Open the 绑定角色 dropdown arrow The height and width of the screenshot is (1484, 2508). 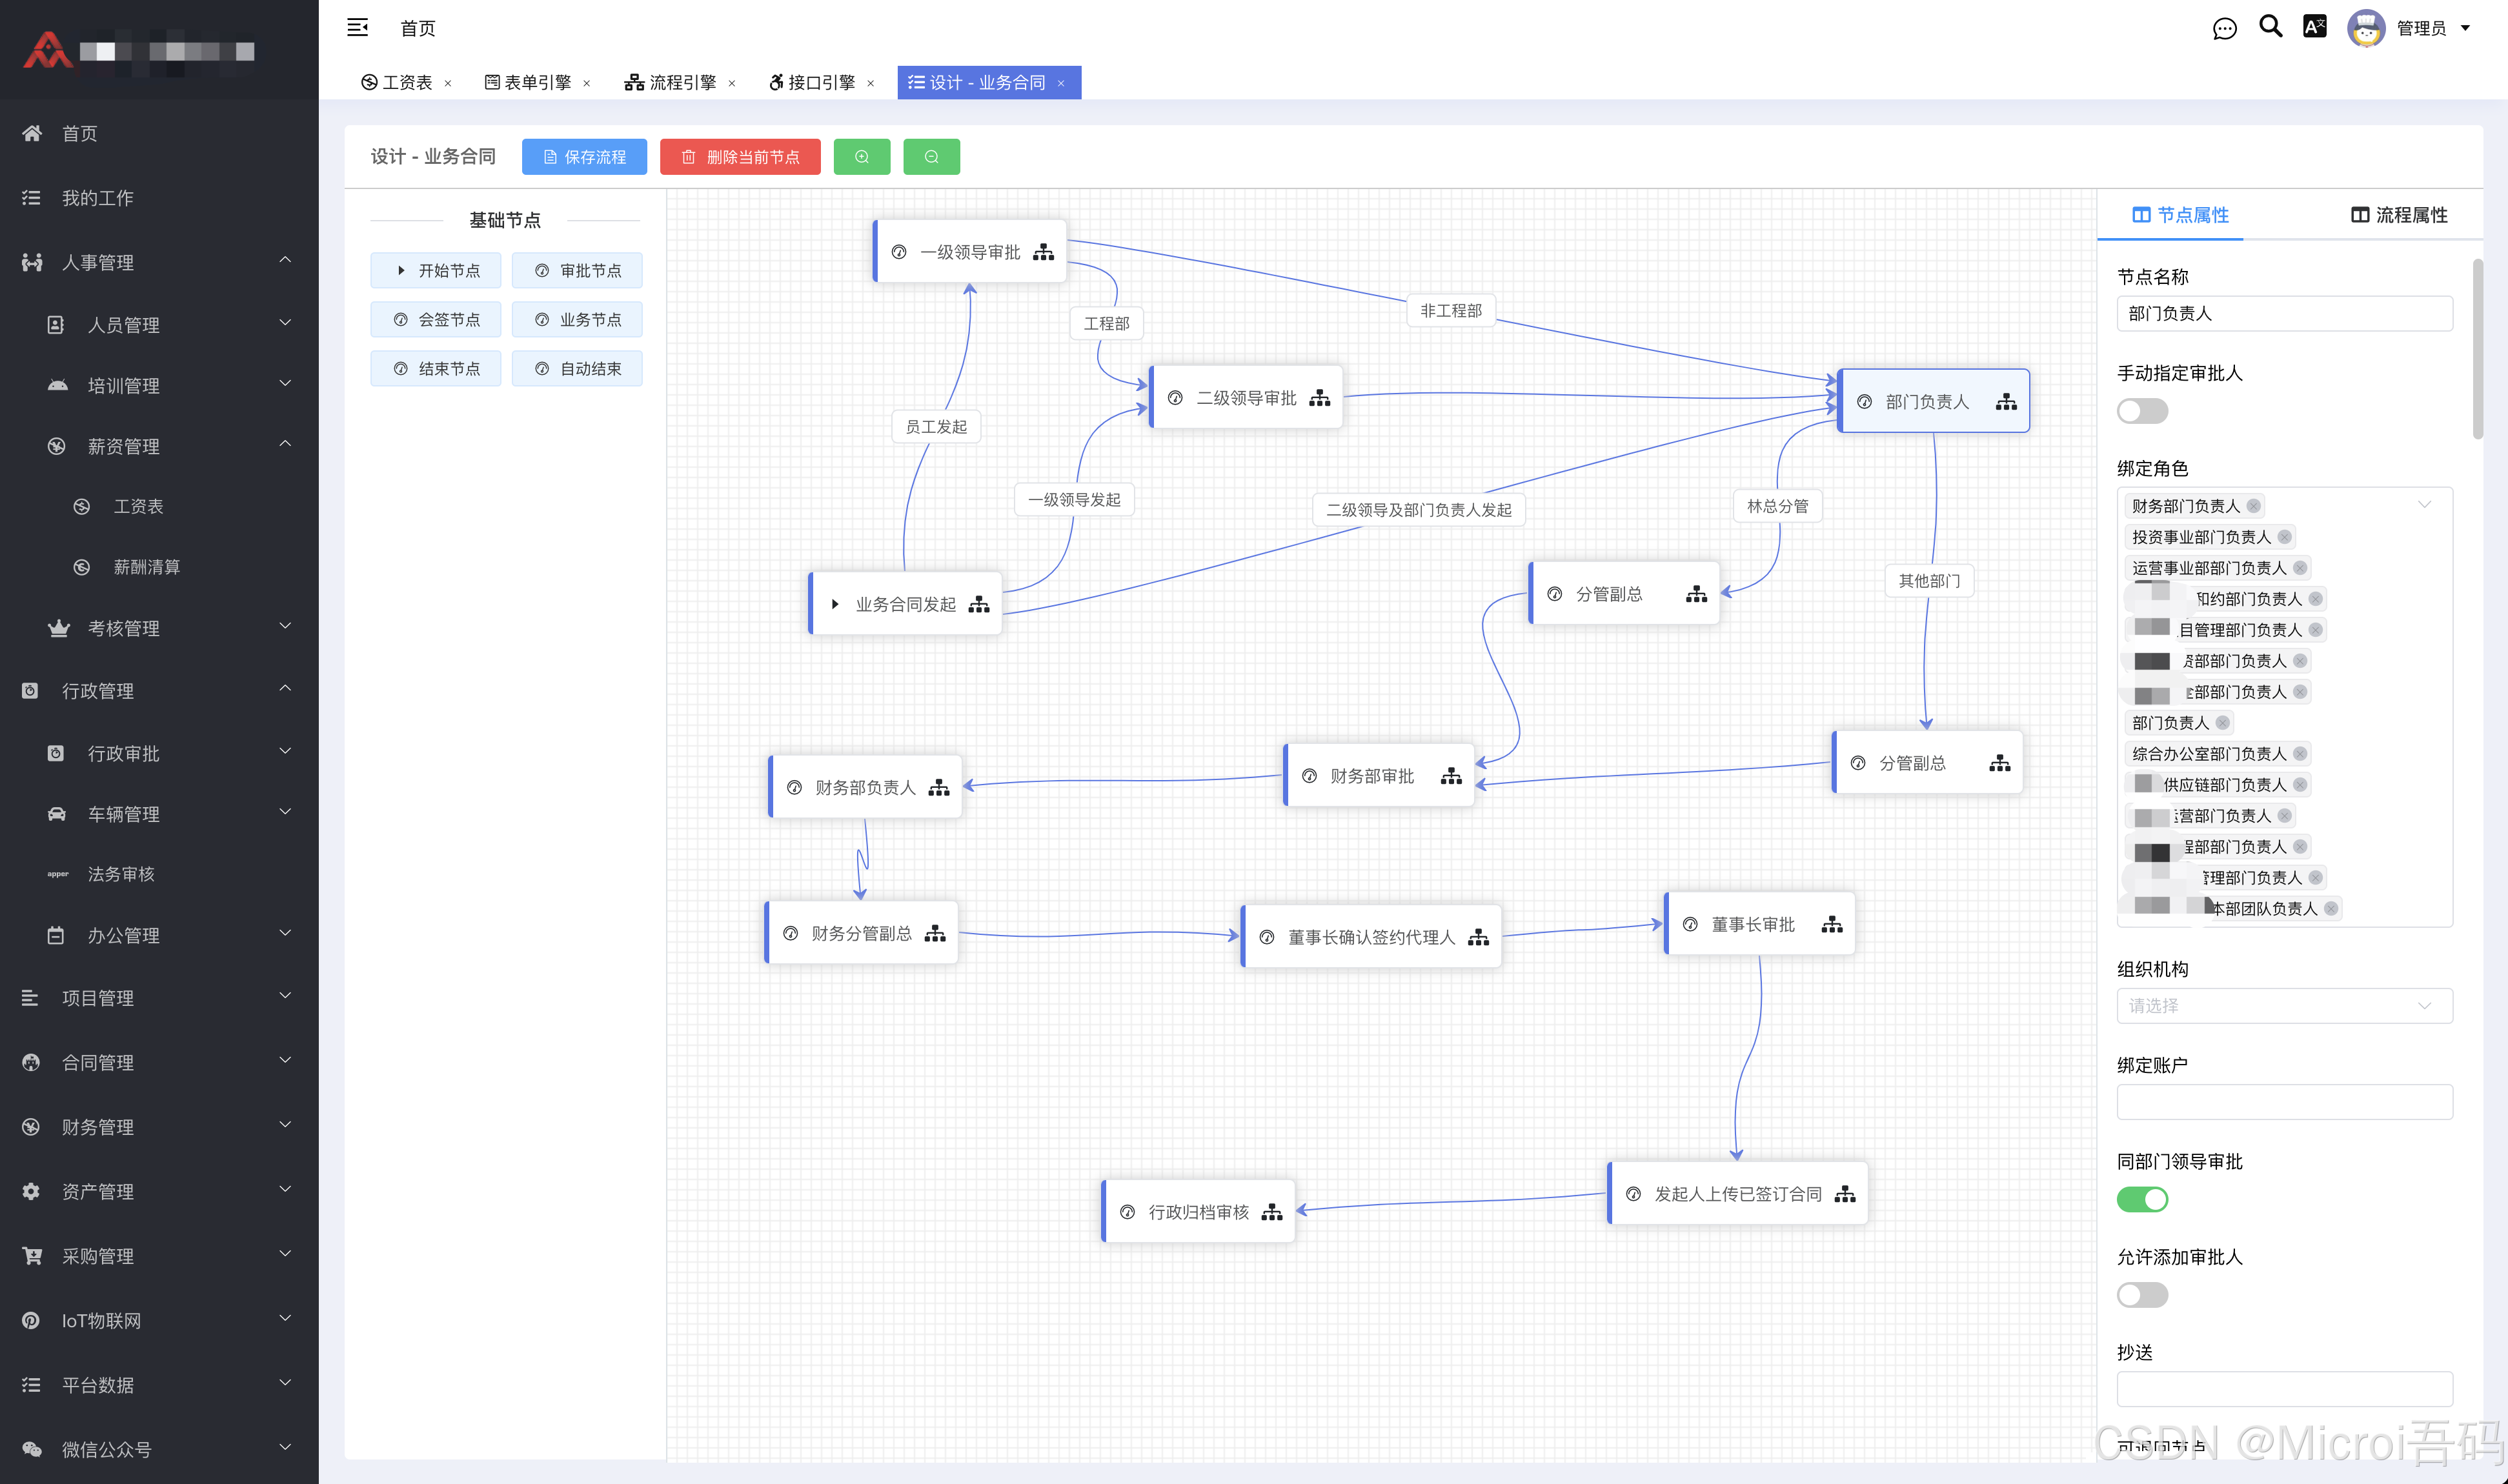pyautogui.click(x=2424, y=505)
